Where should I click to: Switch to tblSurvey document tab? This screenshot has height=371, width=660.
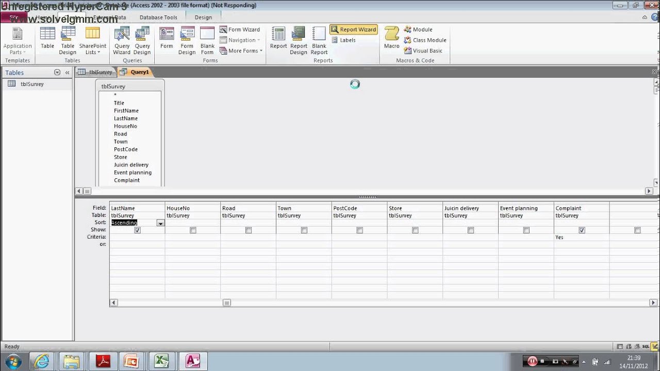(95, 72)
